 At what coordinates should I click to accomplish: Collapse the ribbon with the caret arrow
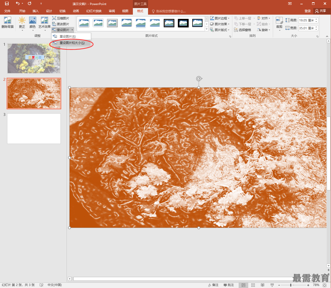tap(326, 37)
